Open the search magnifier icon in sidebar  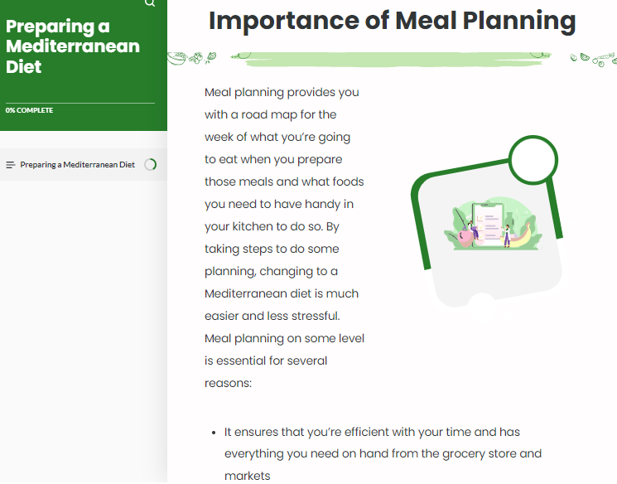click(x=150, y=3)
